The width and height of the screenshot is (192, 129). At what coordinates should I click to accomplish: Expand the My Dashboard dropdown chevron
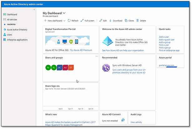point(64,13)
